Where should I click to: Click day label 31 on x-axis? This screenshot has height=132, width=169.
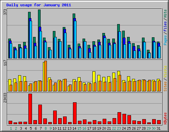(158, 128)
